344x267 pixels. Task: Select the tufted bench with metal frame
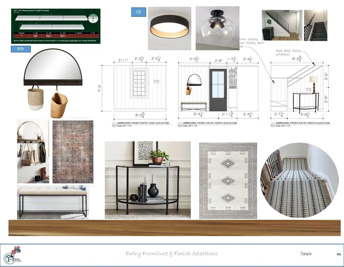[53, 202]
